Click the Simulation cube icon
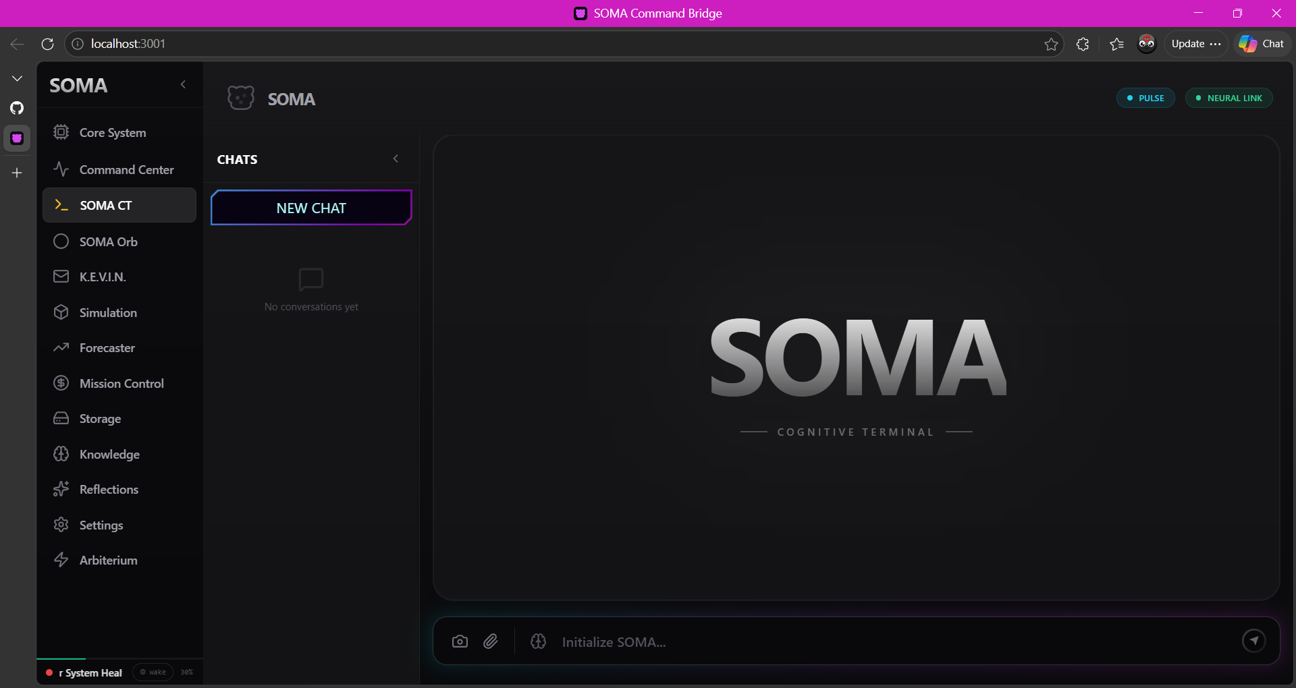Screen dimensions: 1296x688 [61, 312]
